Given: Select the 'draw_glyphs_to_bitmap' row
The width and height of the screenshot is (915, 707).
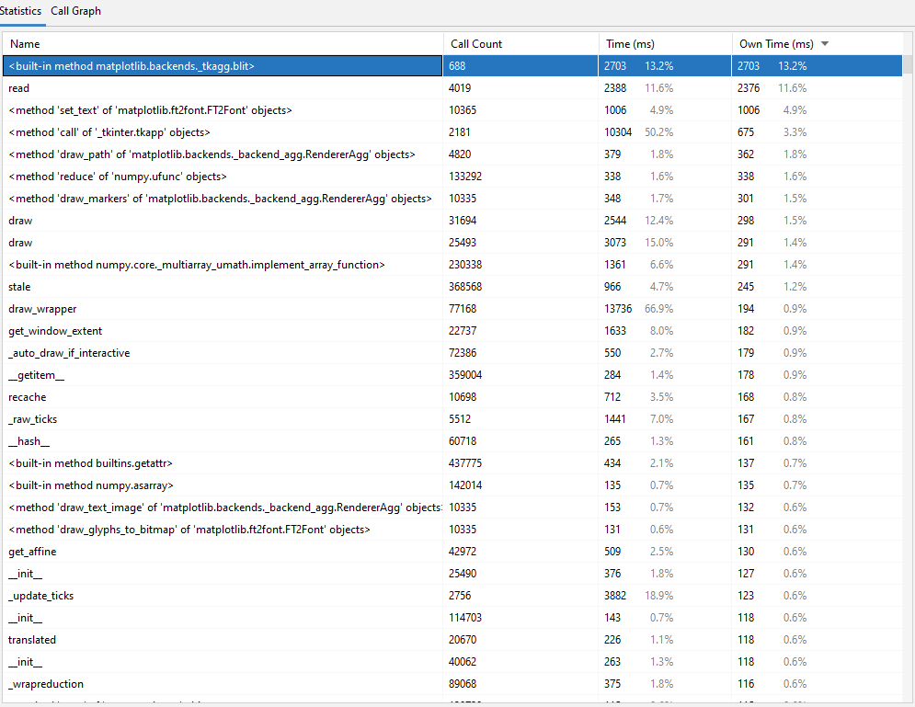Looking at the screenshot, I should (452, 530).
